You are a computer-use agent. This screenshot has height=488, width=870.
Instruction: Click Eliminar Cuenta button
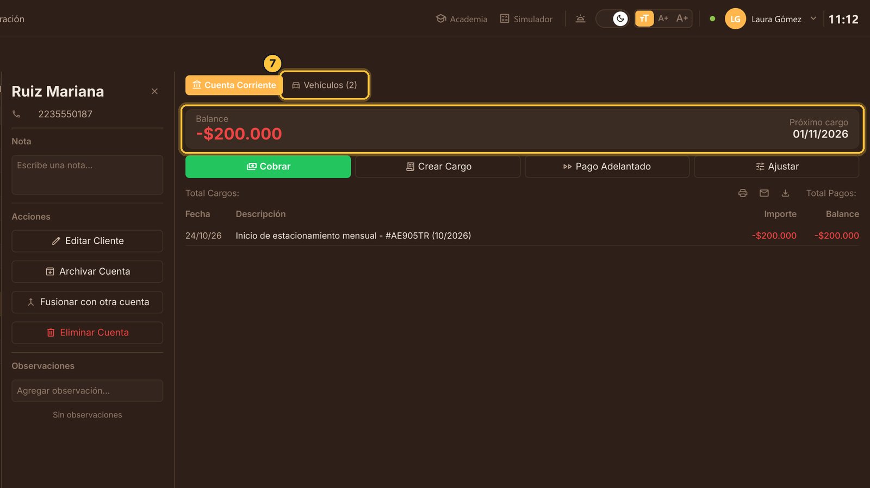pyautogui.click(x=87, y=333)
